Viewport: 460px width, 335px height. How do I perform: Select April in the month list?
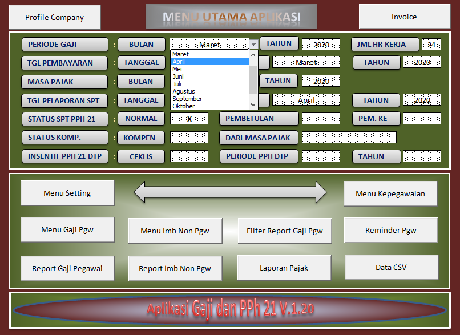(x=209, y=62)
